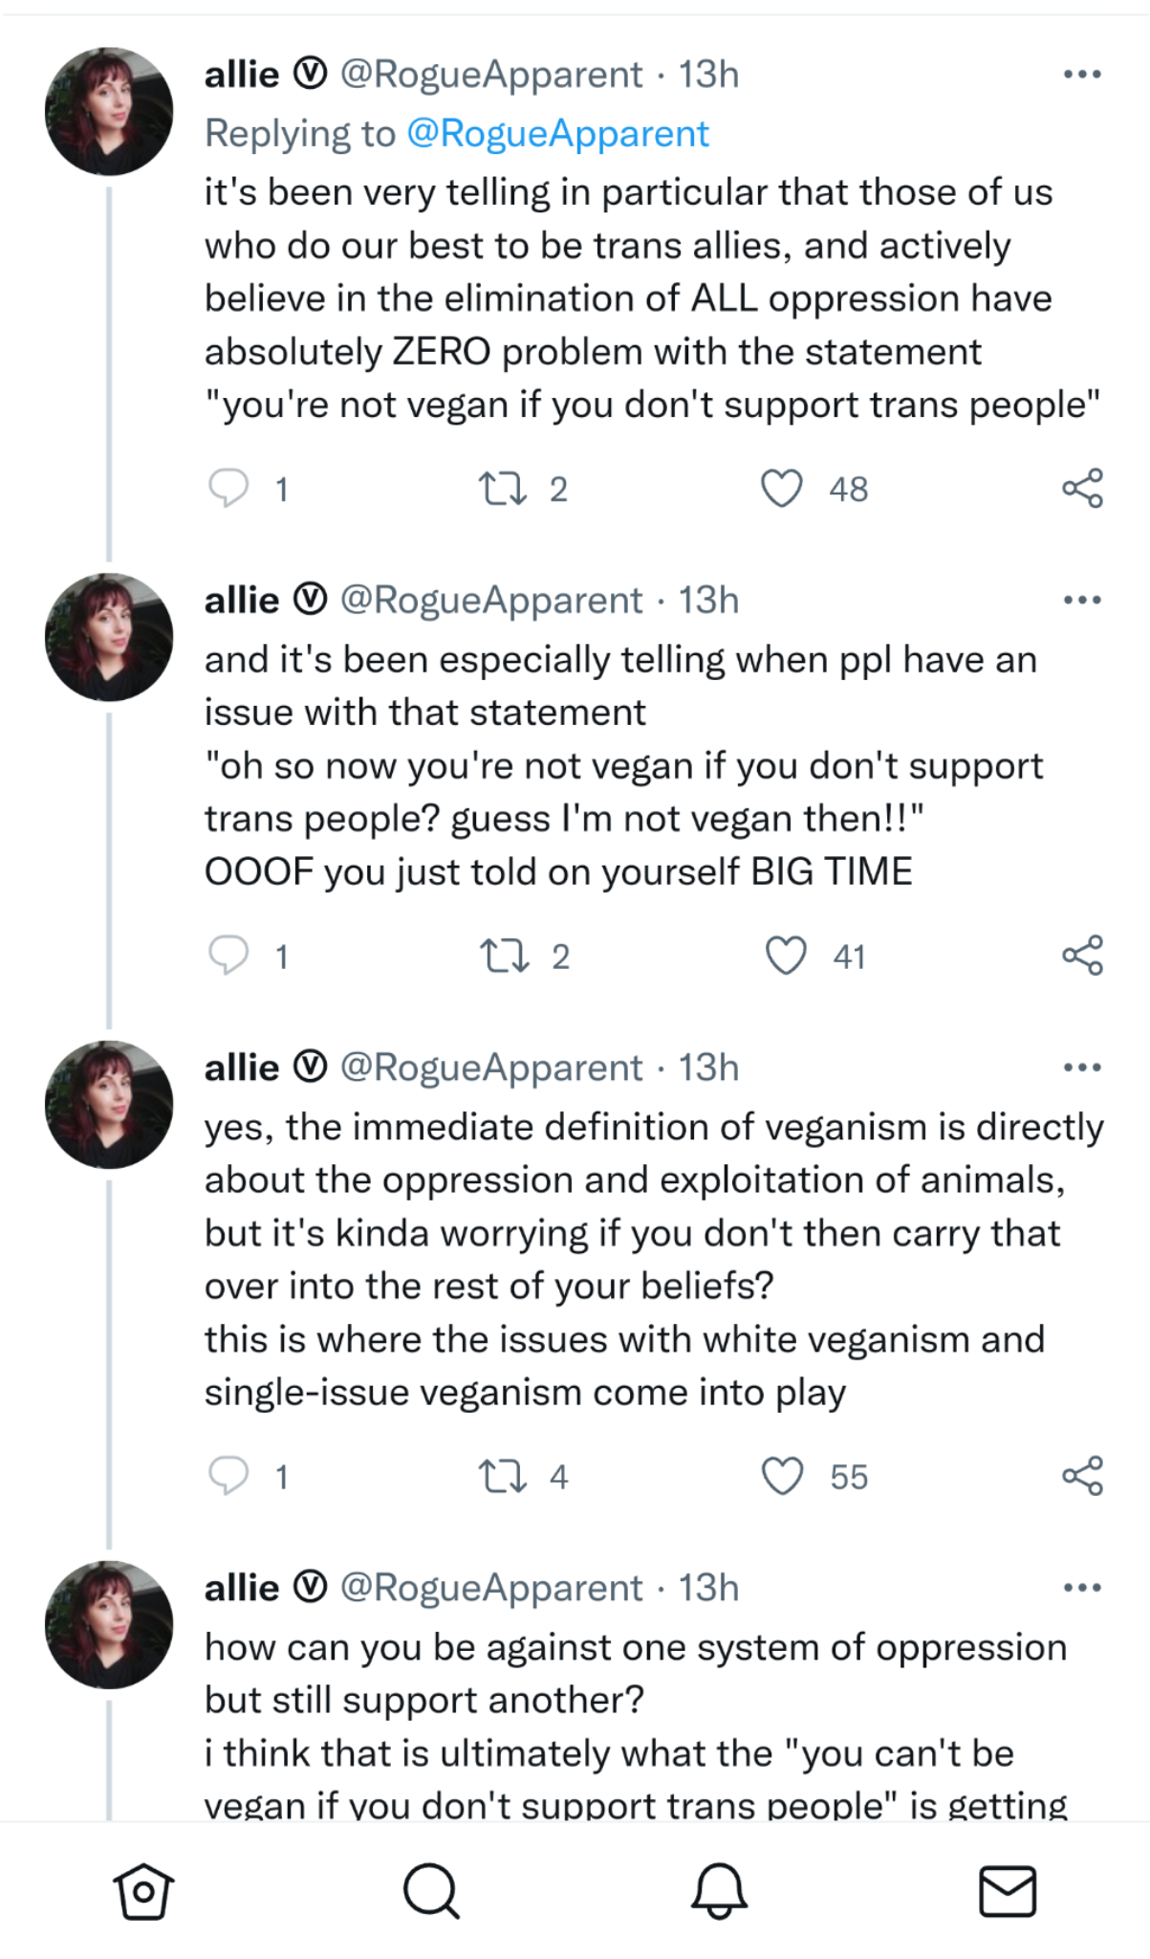Reply to the first tweet in thread
1150x1959 pixels.
228,489
